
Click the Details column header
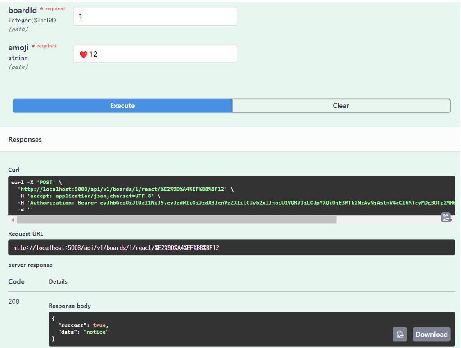tap(58, 281)
